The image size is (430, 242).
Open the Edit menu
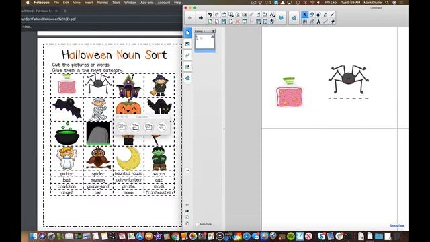(66, 3)
